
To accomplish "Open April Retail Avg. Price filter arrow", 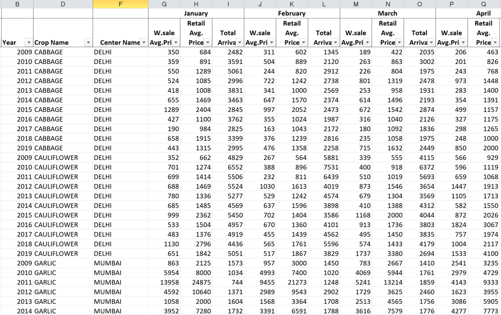I will (x=496, y=43).
